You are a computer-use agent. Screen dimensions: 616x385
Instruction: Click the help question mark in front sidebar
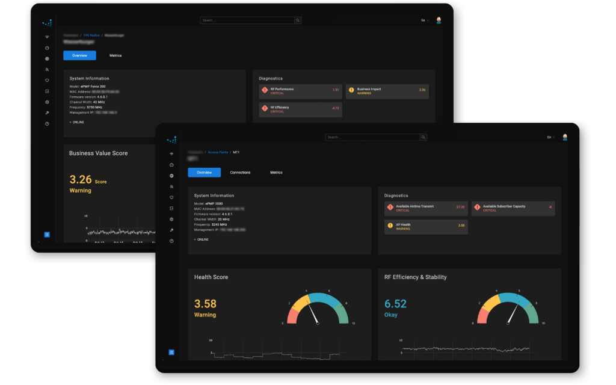pyautogui.click(x=171, y=241)
